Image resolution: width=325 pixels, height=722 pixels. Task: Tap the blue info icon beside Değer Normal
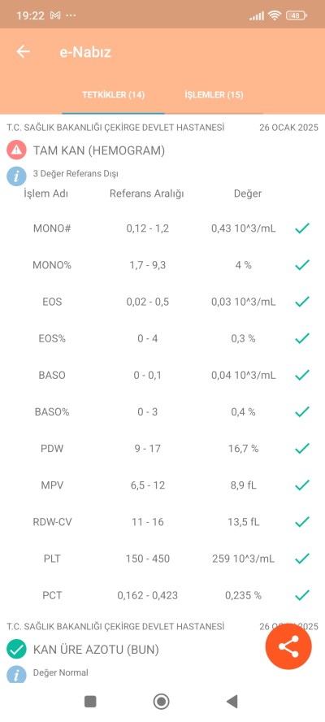(x=16, y=675)
